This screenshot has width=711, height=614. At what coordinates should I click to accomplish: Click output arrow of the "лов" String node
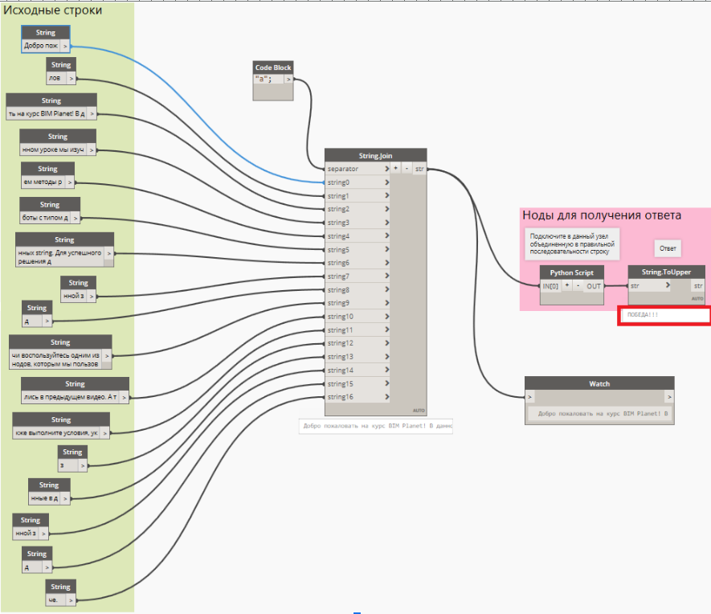click(x=72, y=79)
